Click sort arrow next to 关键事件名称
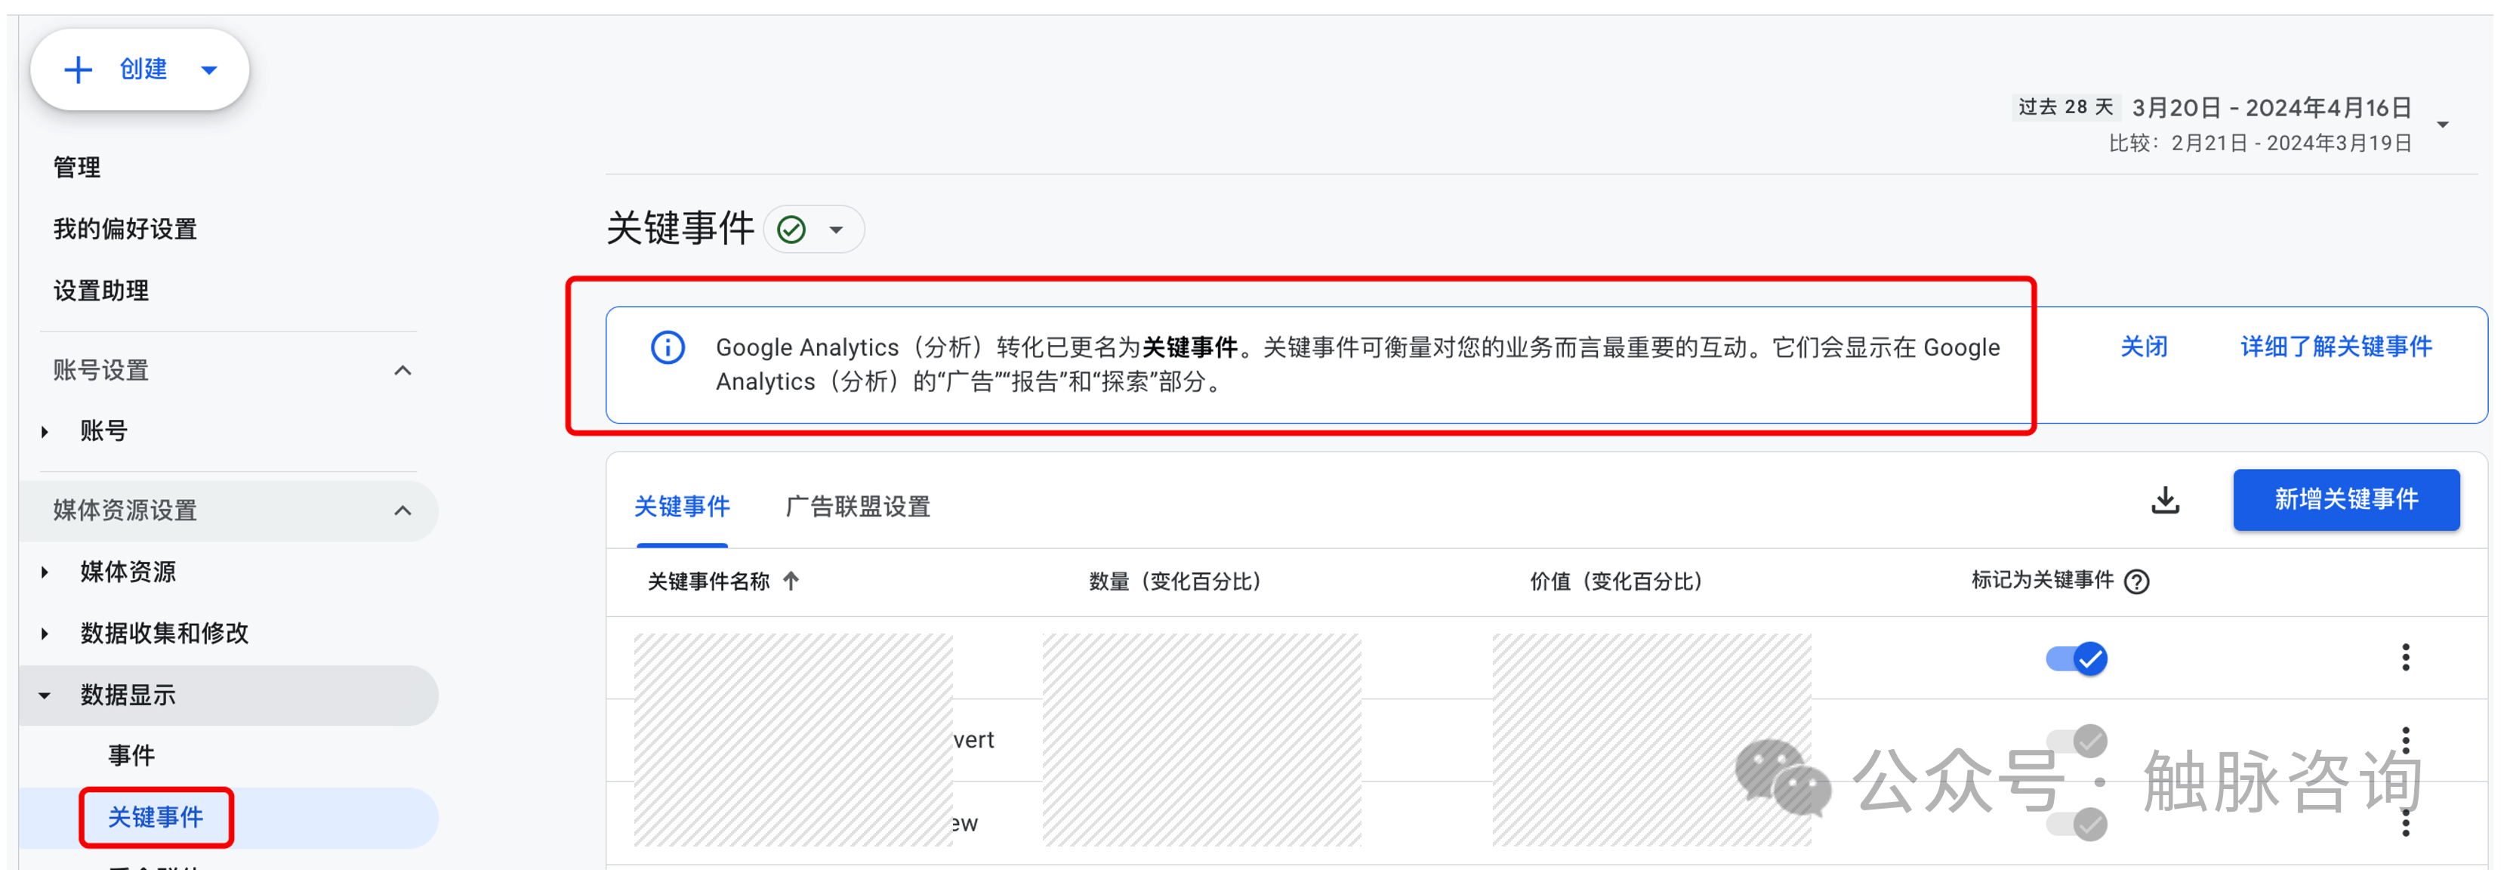 (791, 581)
